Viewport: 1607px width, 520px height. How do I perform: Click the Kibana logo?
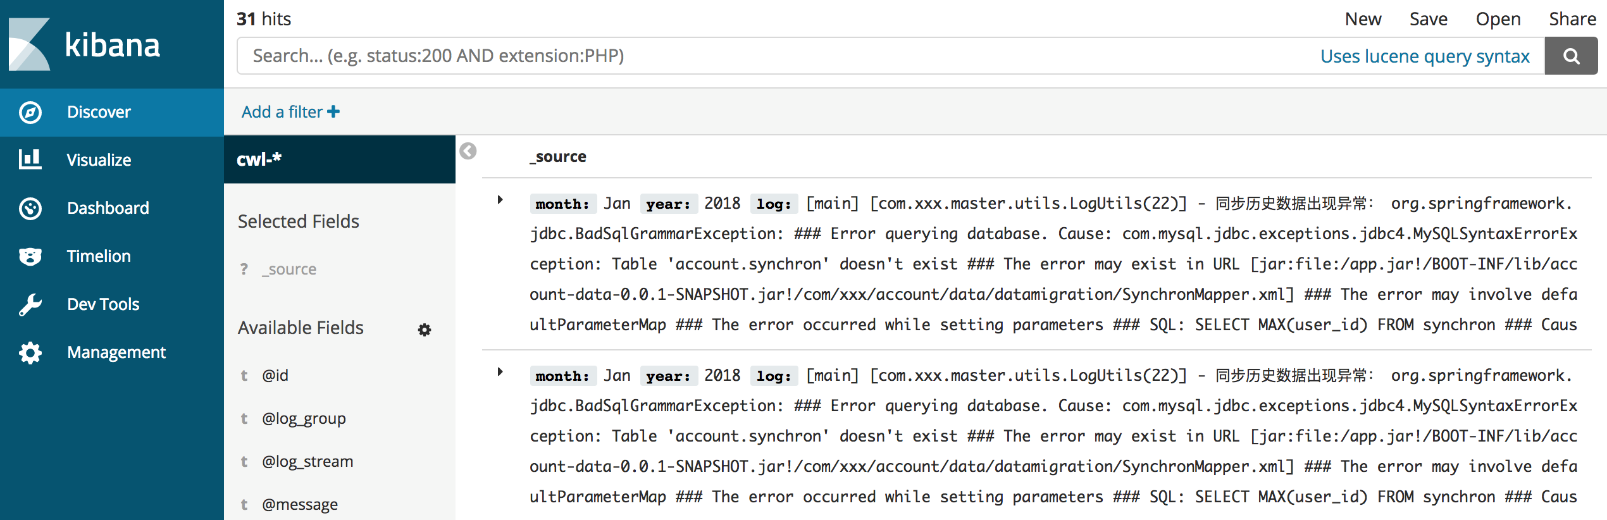pyautogui.click(x=84, y=44)
